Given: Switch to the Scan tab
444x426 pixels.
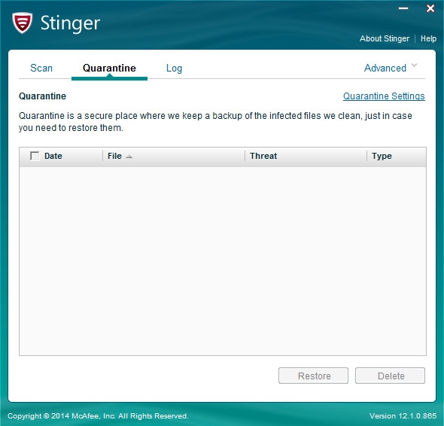Looking at the screenshot, I should tap(41, 68).
